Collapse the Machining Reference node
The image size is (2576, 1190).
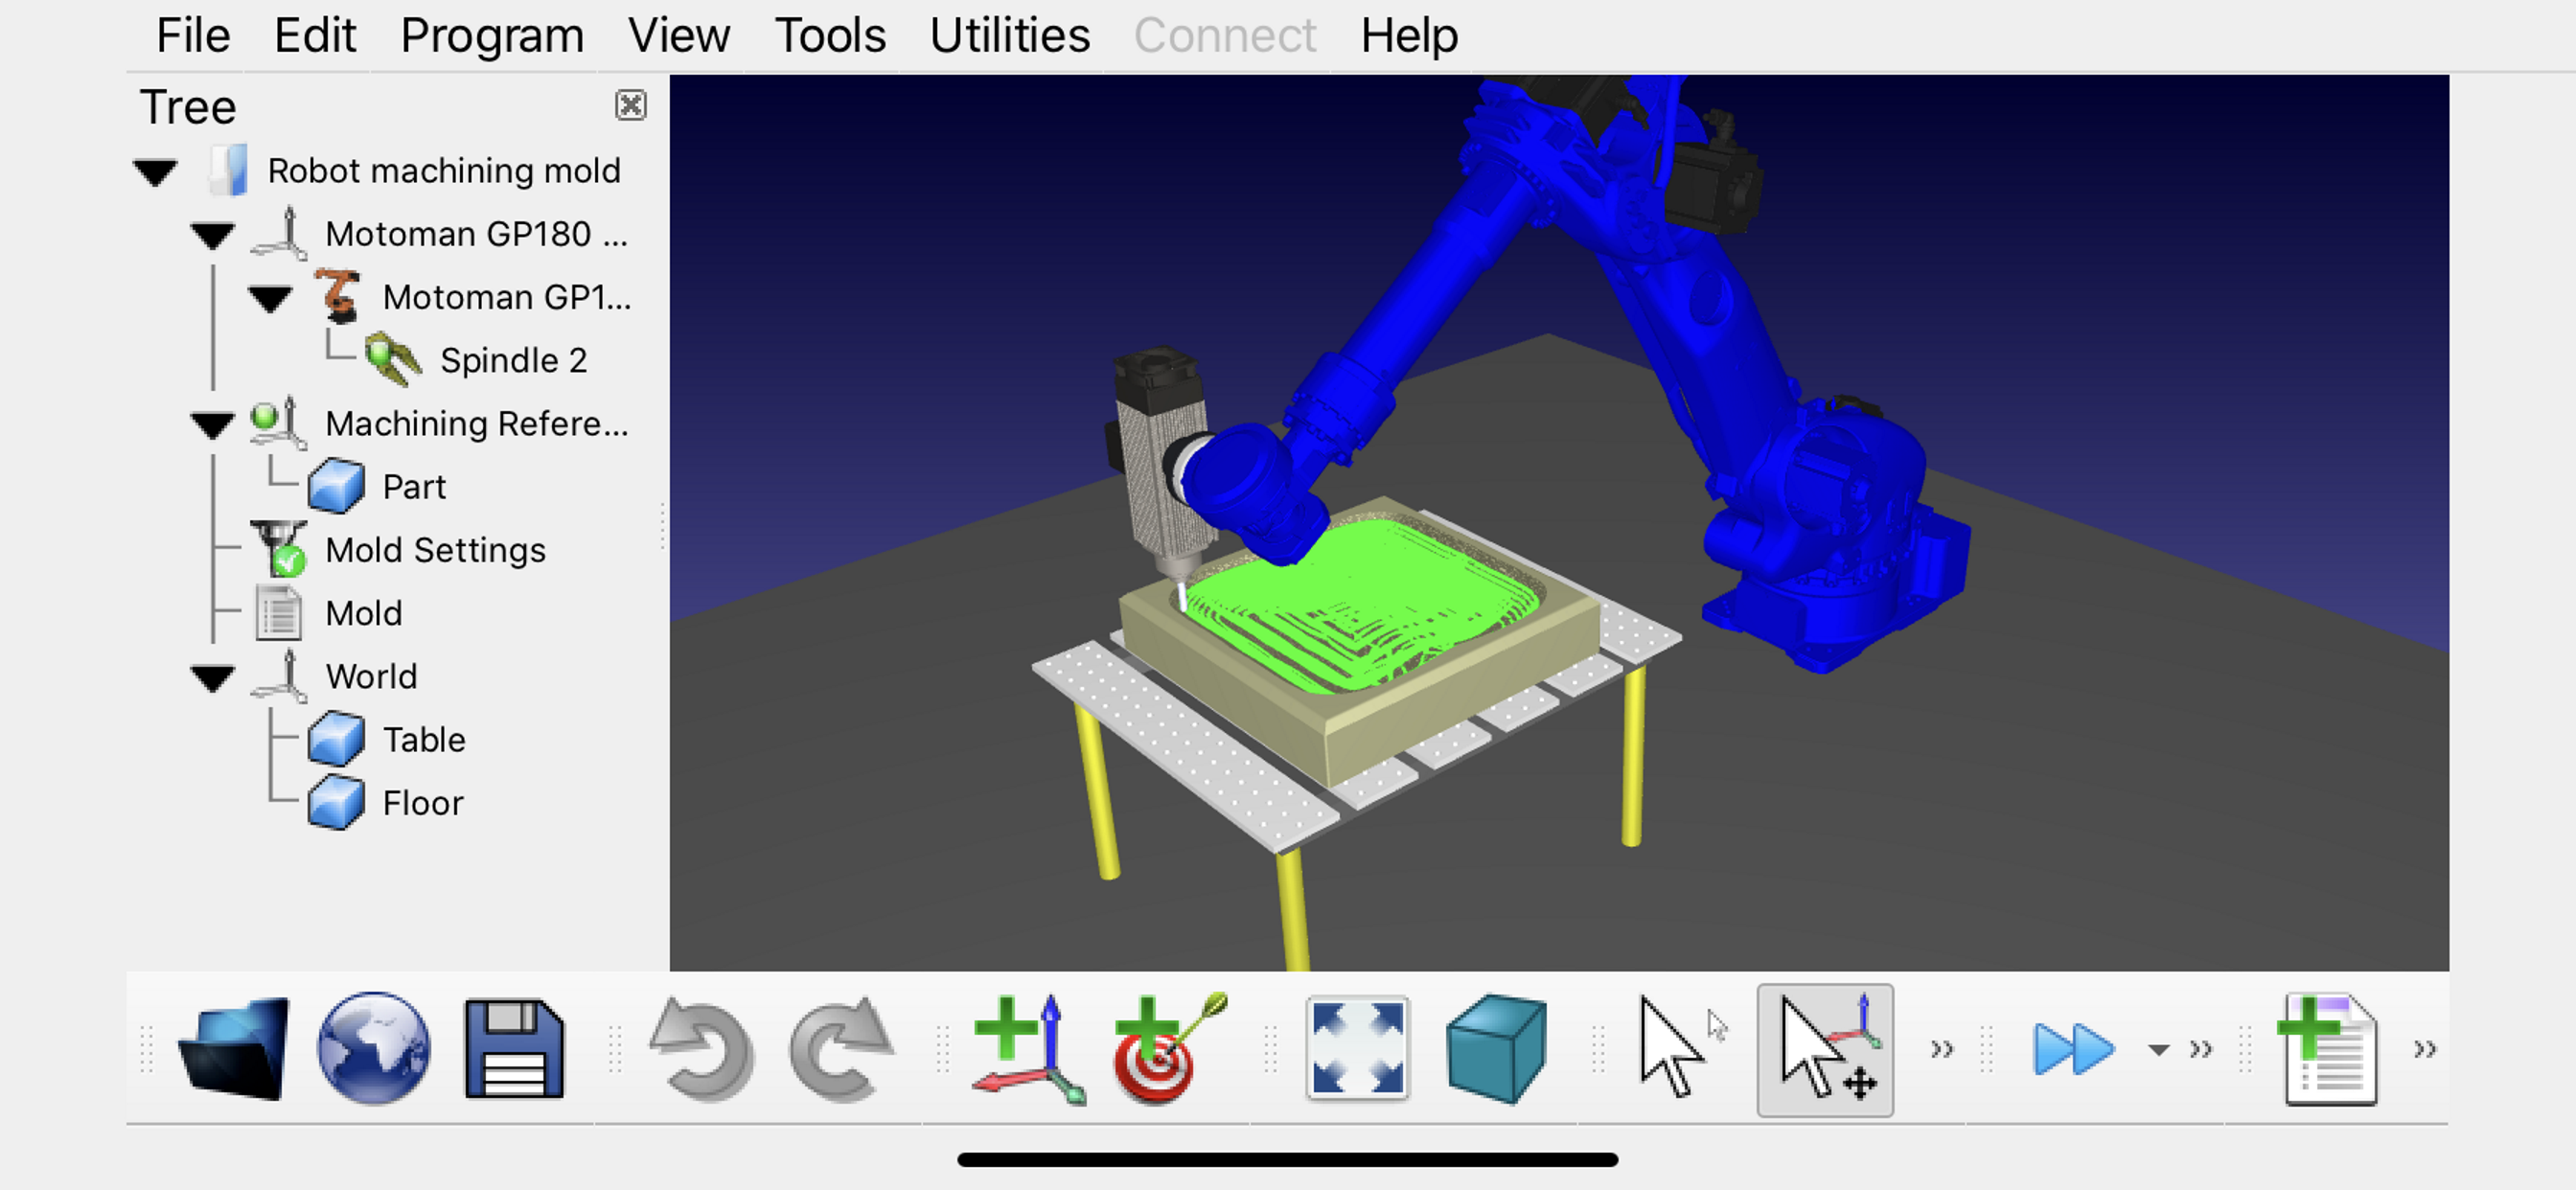pyautogui.click(x=212, y=426)
